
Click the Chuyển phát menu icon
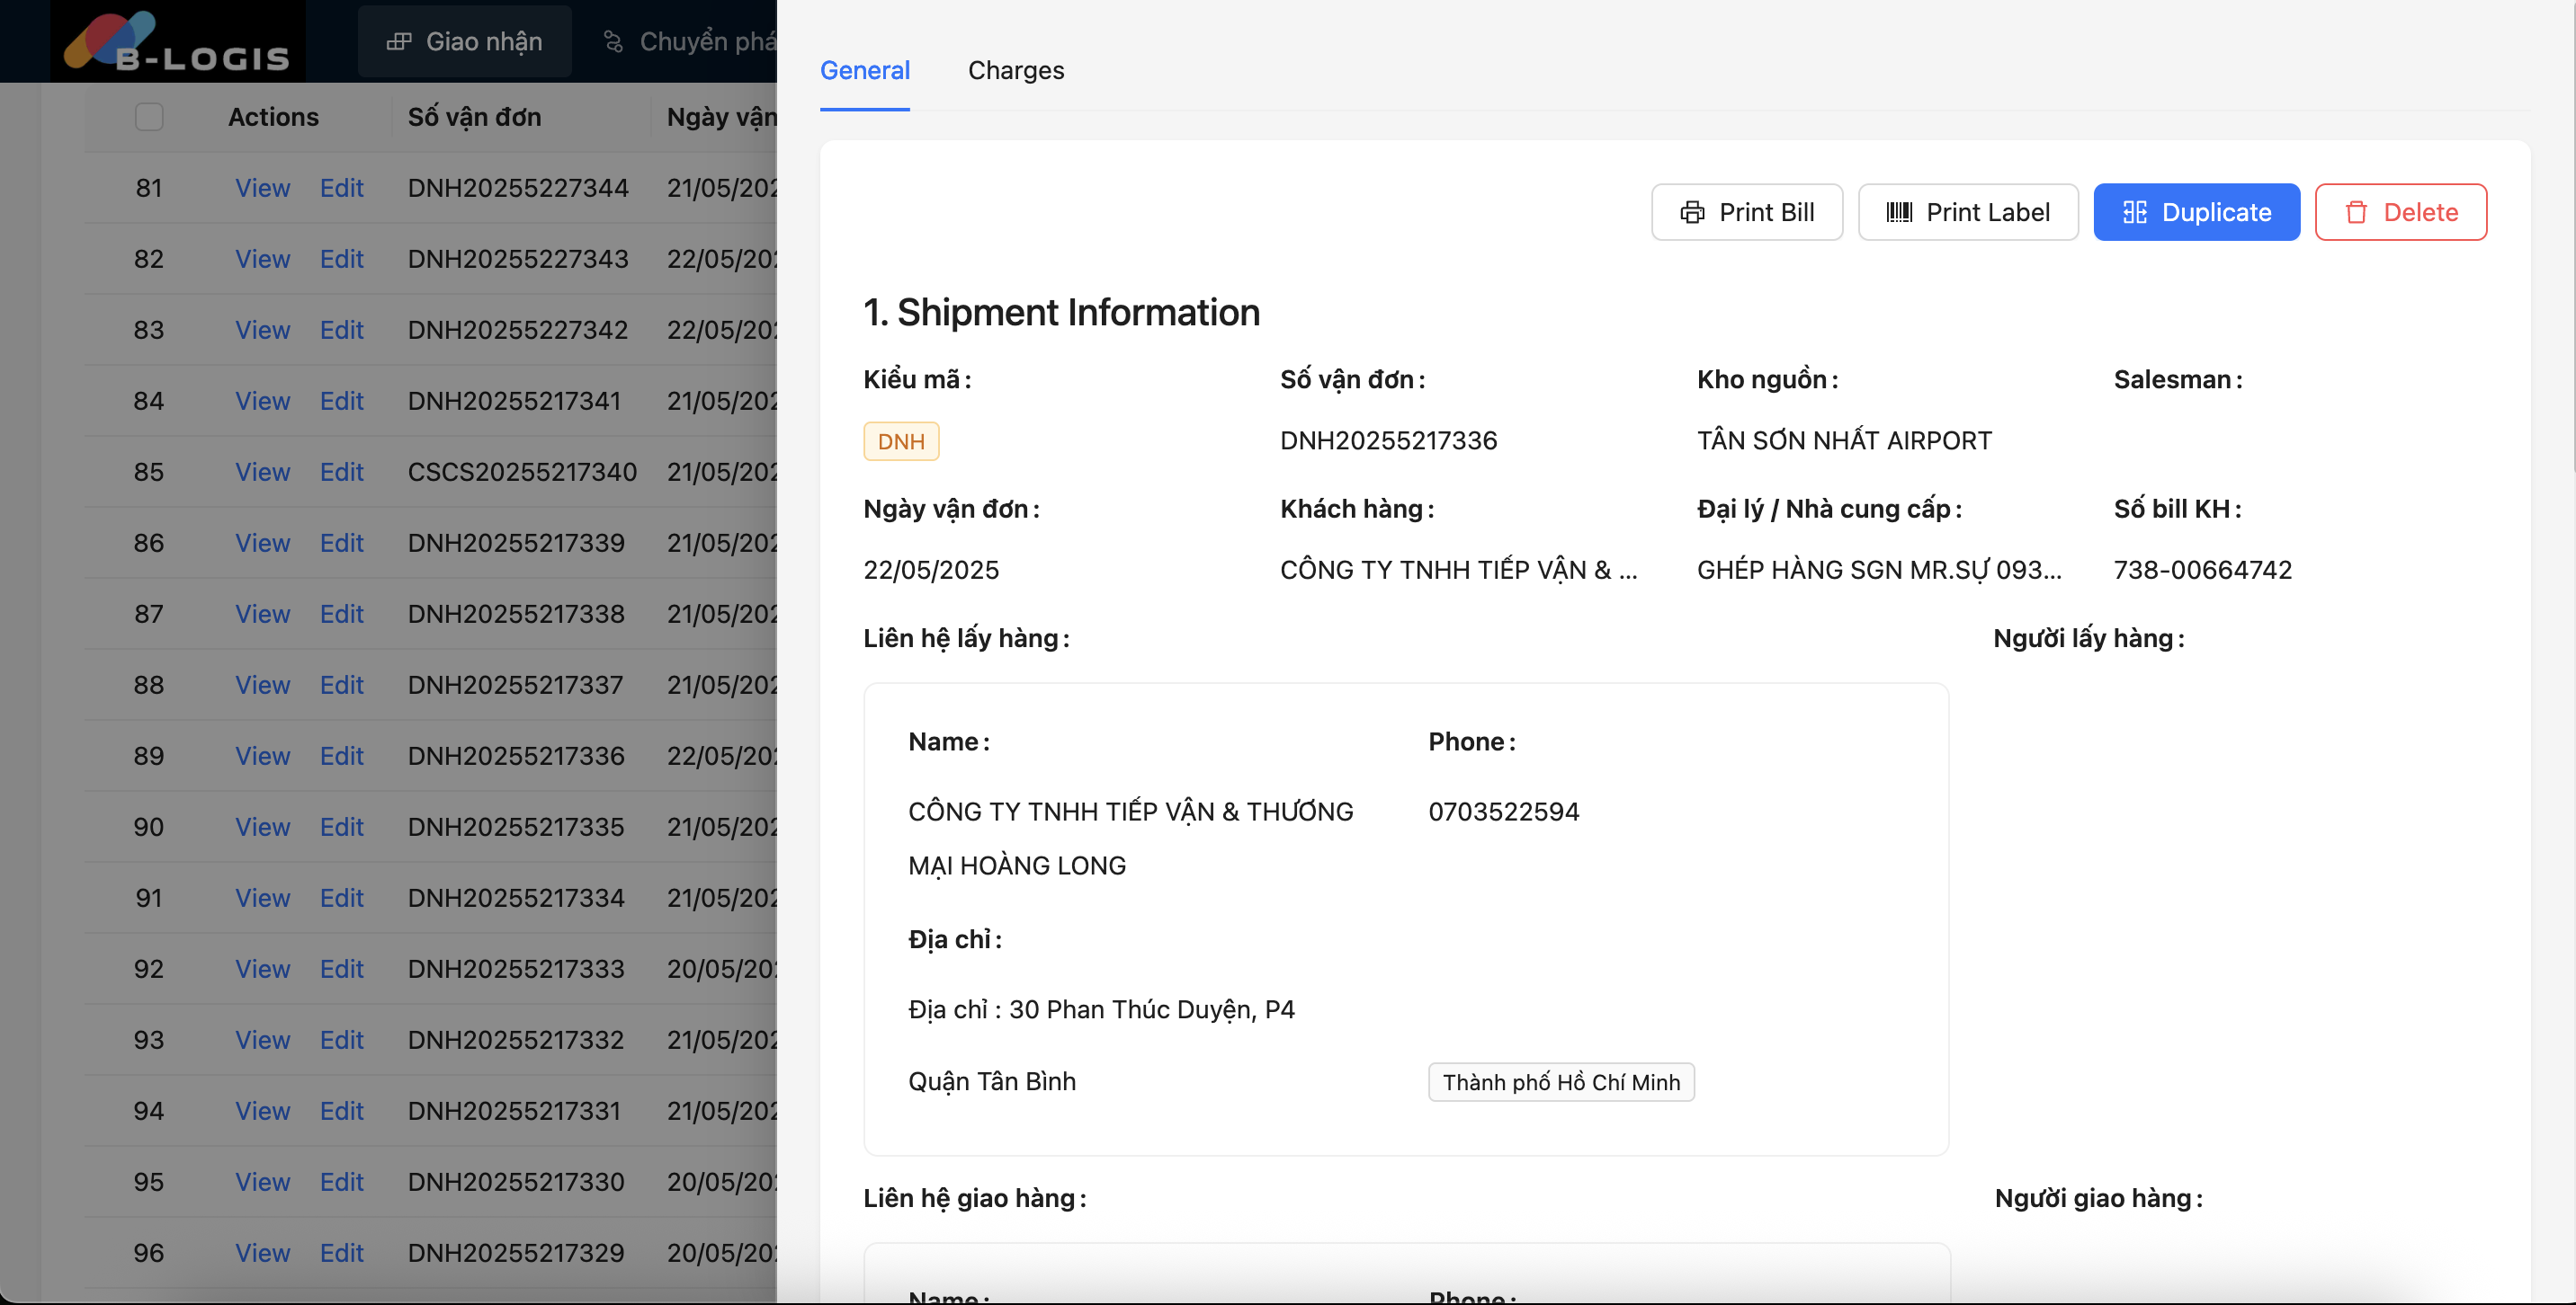[x=613, y=42]
